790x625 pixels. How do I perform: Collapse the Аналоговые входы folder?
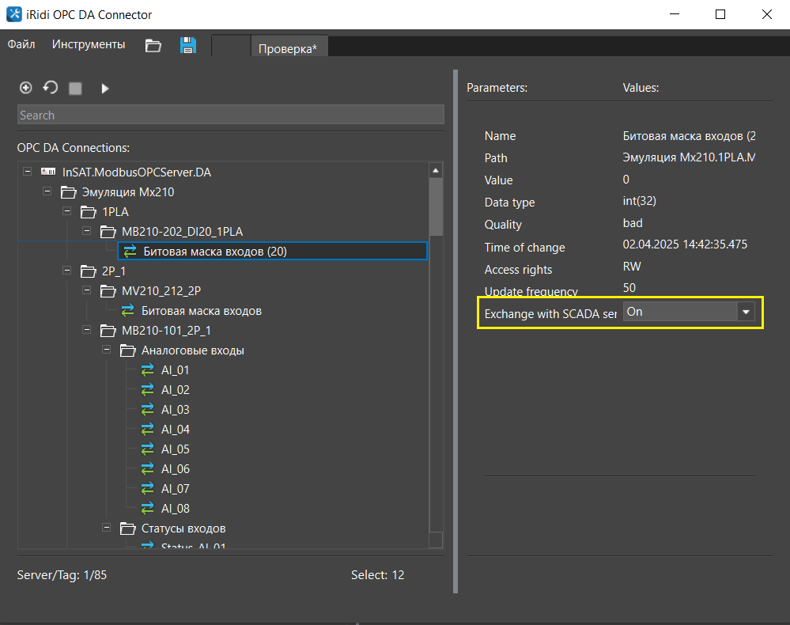pyautogui.click(x=107, y=350)
